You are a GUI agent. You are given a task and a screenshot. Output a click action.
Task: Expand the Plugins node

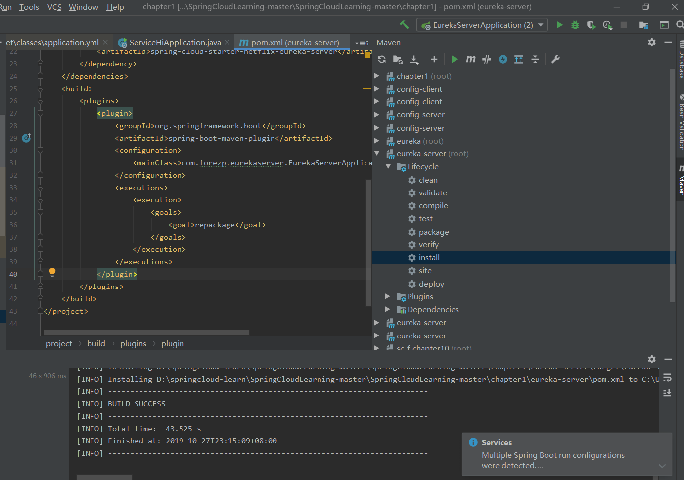click(x=388, y=296)
